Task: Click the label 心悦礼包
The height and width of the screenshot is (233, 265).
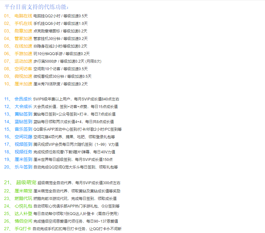Action: (23, 206)
